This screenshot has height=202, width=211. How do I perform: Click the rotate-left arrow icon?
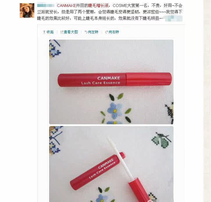tap(86, 32)
